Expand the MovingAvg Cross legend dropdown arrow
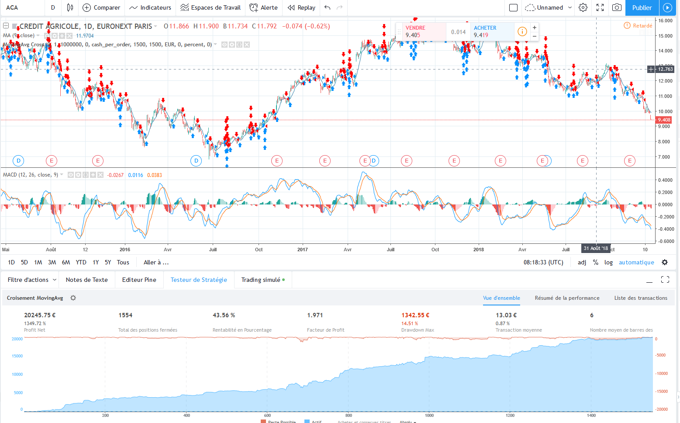 pyautogui.click(x=215, y=45)
